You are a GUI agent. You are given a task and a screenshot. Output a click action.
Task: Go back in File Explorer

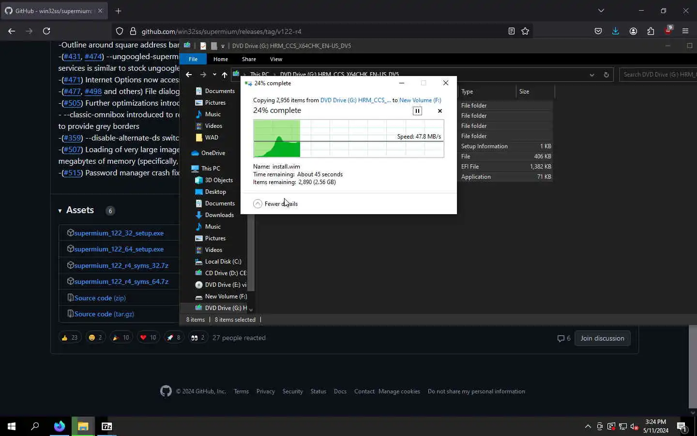pyautogui.click(x=189, y=75)
